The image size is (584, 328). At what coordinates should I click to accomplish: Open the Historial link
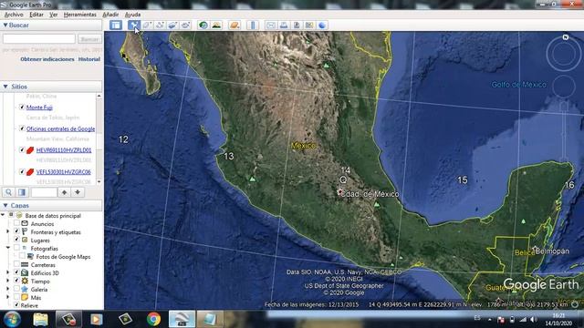[x=89, y=58]
